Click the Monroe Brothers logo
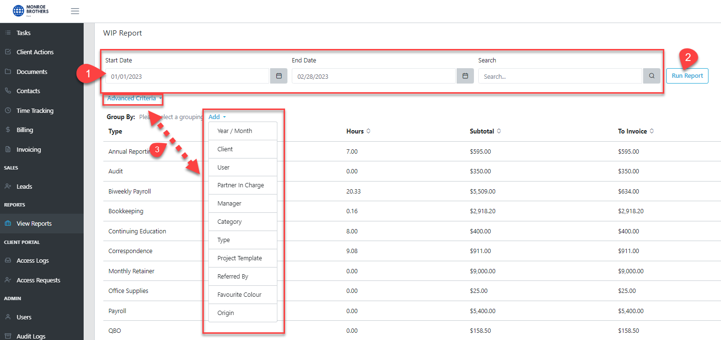The image size is (721, 340). click(x=30, y=11)
